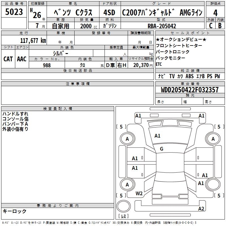This screenshot has height=226, width=226.
Task: Click inspector note バンパー下A
Action: [15, 124]
